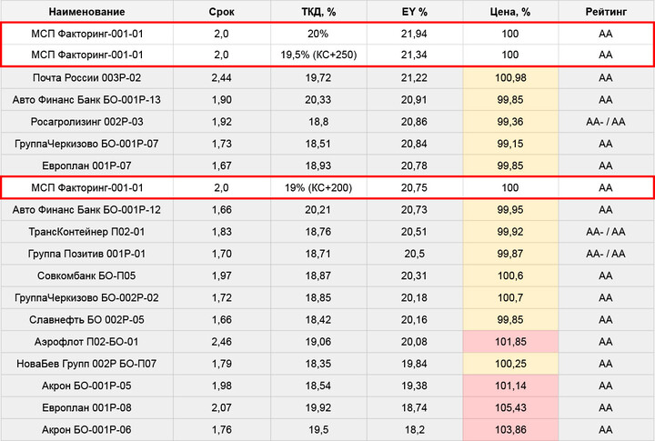The height and width of the screenshot is (441, 655).
Task: Select the 21,94 EY value cell
Action: (x=415, y=33)
